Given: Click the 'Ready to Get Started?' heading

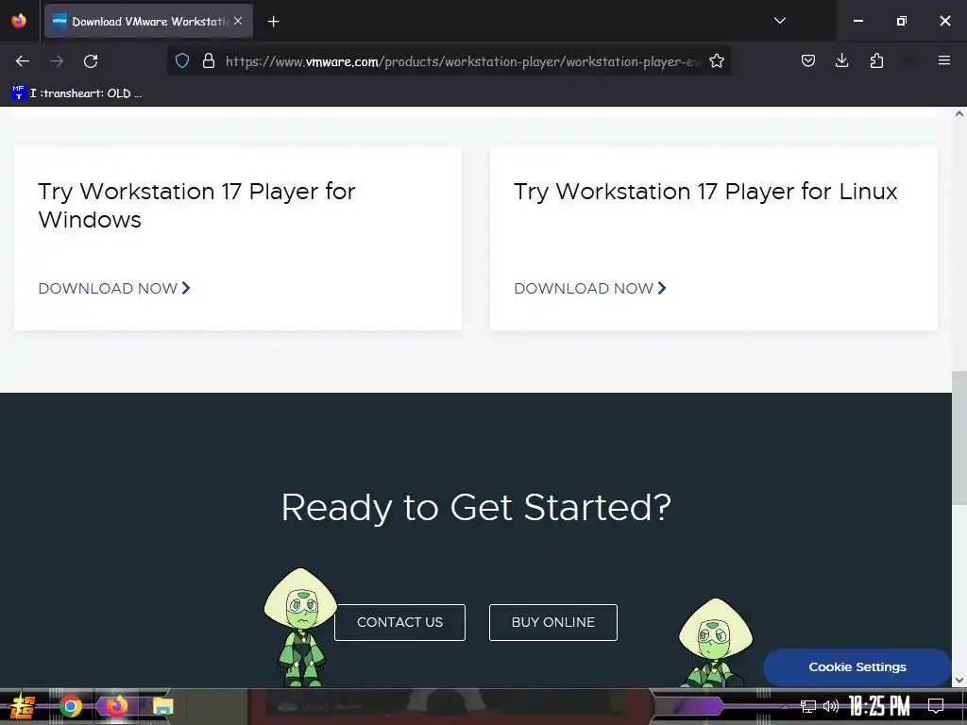Looking at the screenshot, I should (476, 507).
